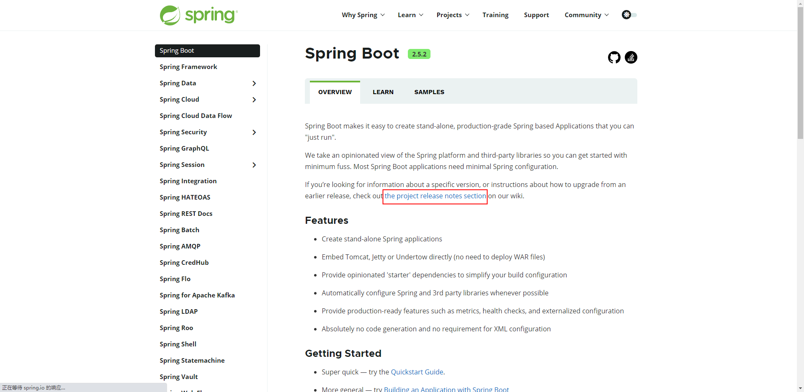Image resolution: width=804 pixels, height=392 pixels.
Task: Expand Spring Session submenu chevron
Action: (254, 165)
